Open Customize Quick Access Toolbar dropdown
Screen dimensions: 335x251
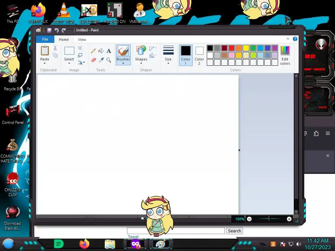[x=70, y=31]
